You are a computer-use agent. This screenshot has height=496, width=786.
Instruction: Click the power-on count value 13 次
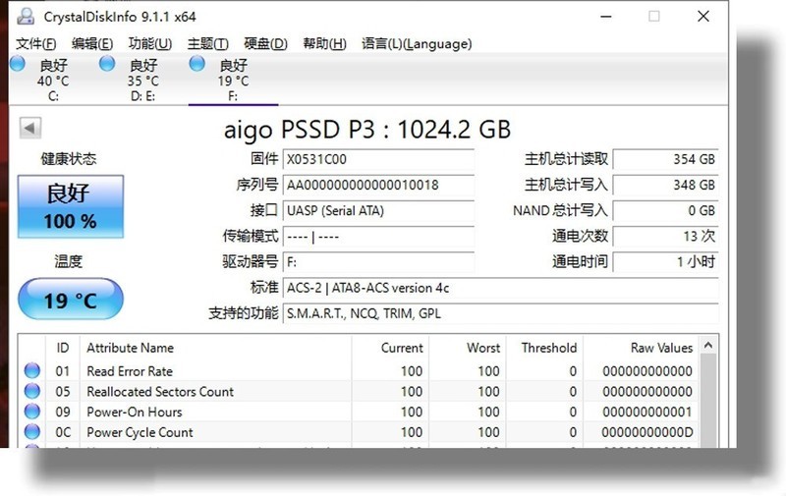pos(666,237)
